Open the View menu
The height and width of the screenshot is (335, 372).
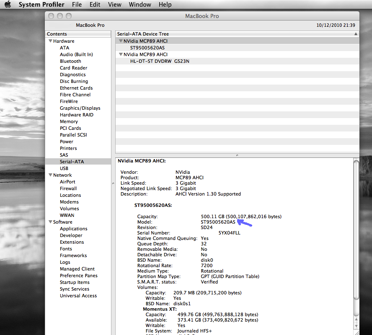point(115,5)
